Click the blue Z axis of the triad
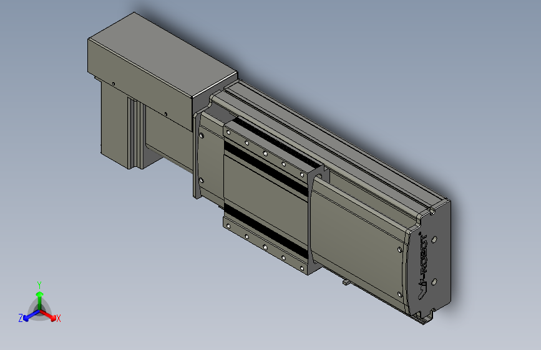 pyautogui.click(x=31, y=315)
